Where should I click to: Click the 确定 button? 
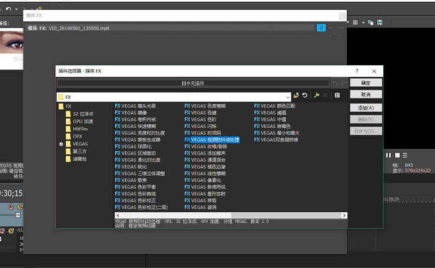(x=365, y=83)
